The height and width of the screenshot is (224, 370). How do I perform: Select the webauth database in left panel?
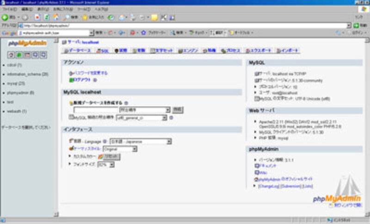(x=17, y=111)
